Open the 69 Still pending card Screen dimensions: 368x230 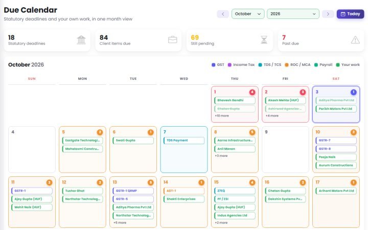229,40
